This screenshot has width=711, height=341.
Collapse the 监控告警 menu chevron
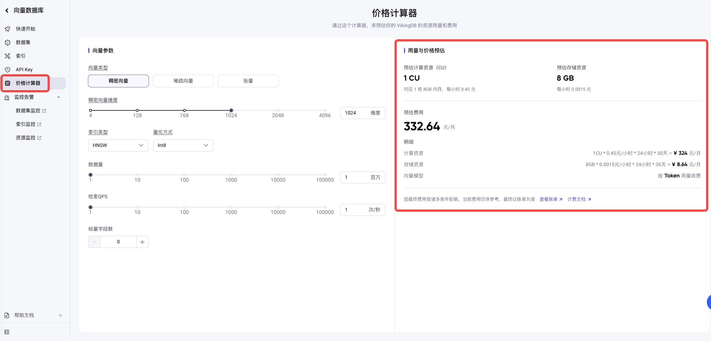click(x=58, y=97)
